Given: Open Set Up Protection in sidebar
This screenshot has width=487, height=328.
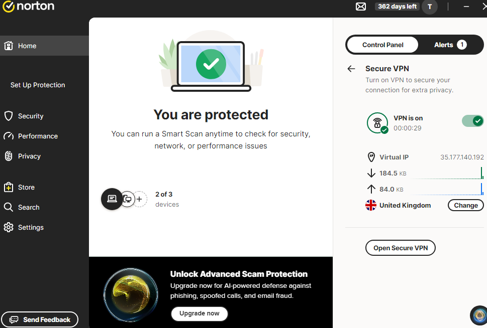Looking at the screenshot, I should 38,85.
